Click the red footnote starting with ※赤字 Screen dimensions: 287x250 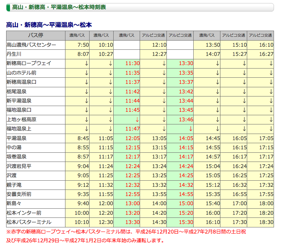click(126, 232)
